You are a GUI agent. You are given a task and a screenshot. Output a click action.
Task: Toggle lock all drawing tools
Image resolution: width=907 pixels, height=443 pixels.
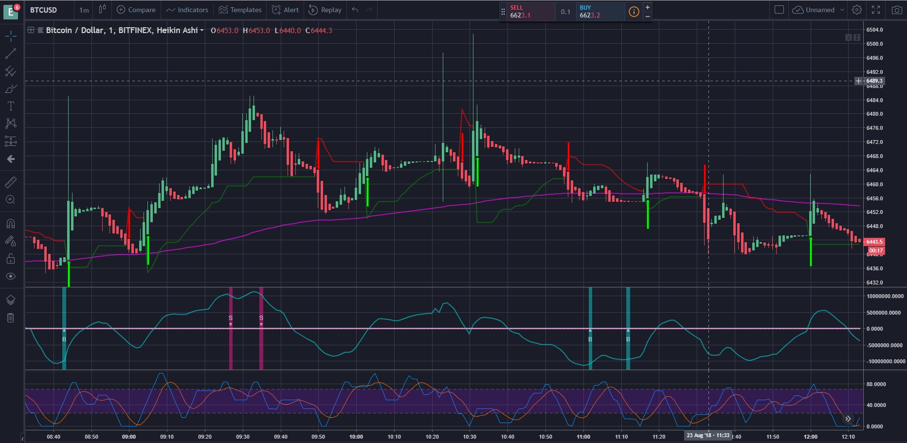(x=11, y=258)
